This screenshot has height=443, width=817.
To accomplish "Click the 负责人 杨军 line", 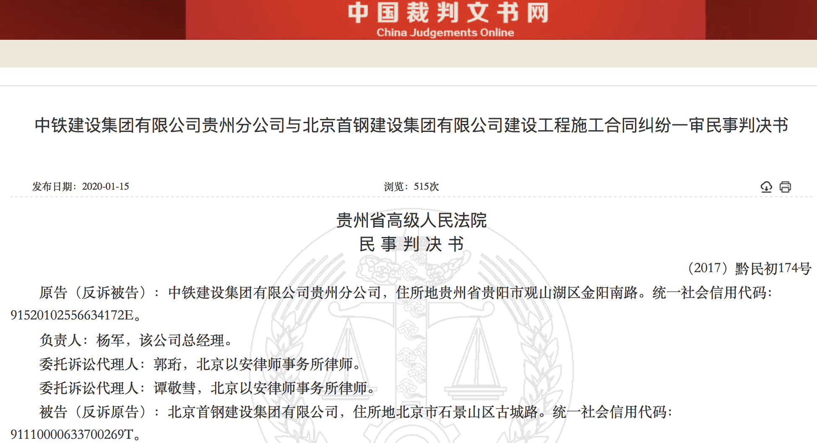I will 136,340.
